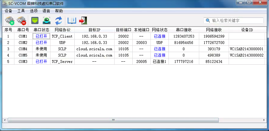Viewport: 269px width, 131px height.
Task: Click serial receive value 1283407253
Action: tap(184, 36)
